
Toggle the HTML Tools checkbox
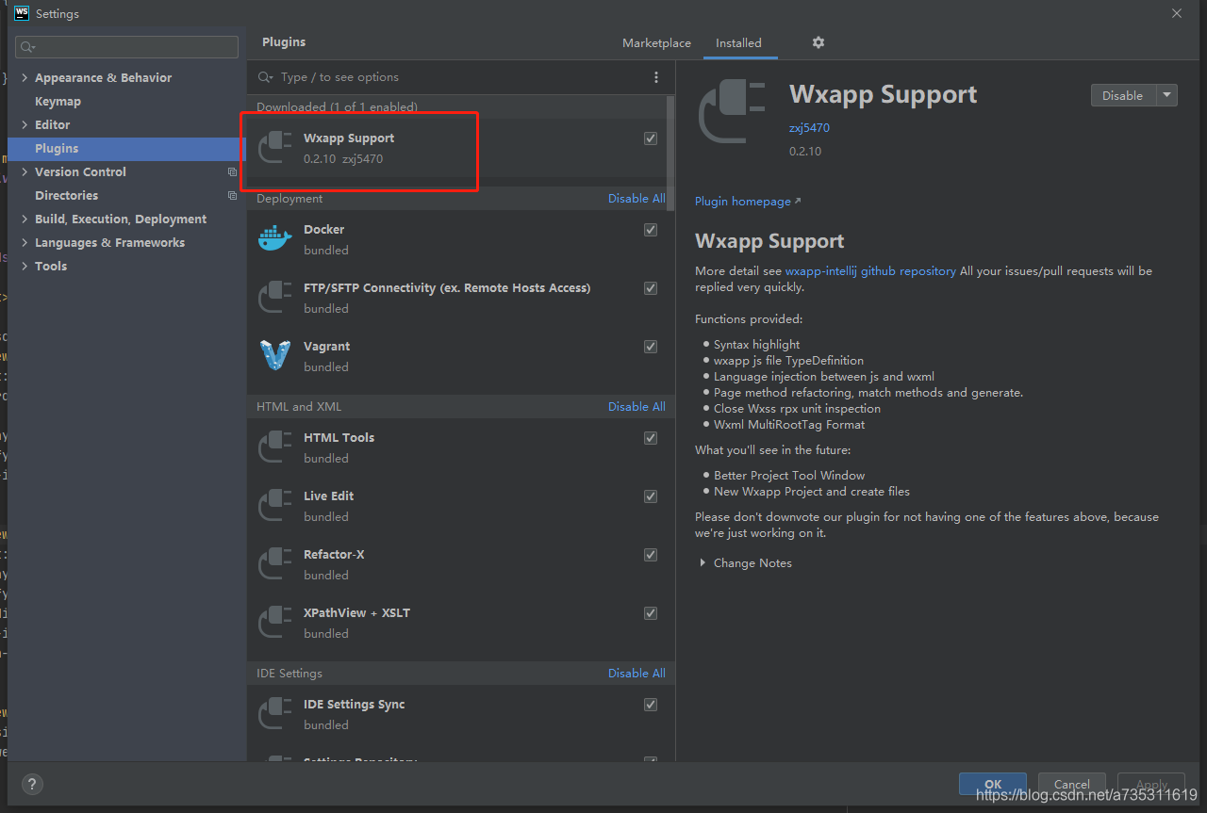point(651,438)
